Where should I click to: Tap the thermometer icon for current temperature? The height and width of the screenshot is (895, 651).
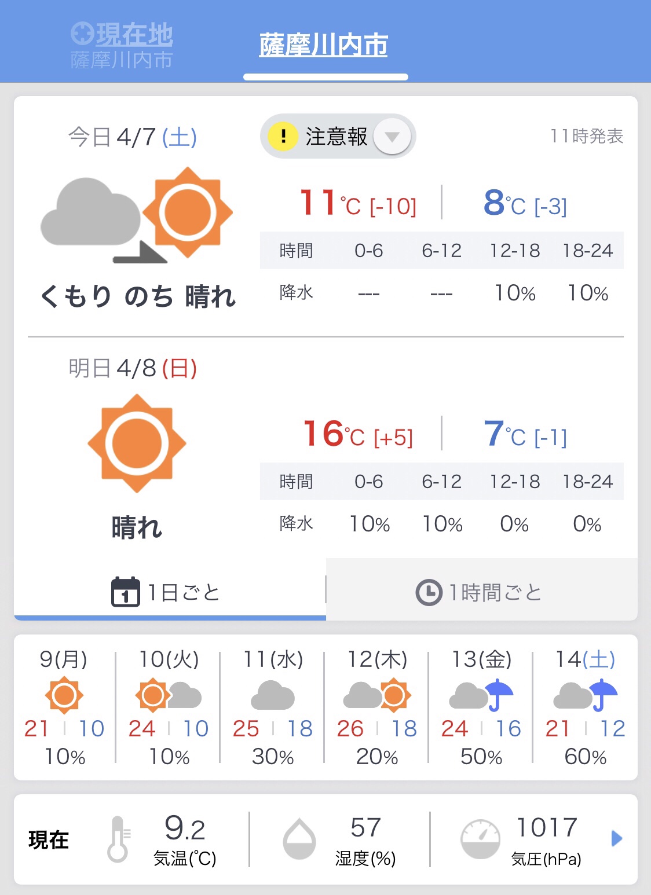118,839
